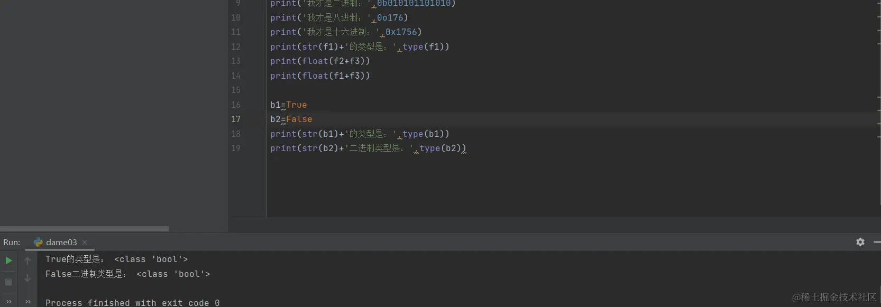
Task: Place cursor on b1=True line
Action: pyautogui.click(x=289, y=105)
